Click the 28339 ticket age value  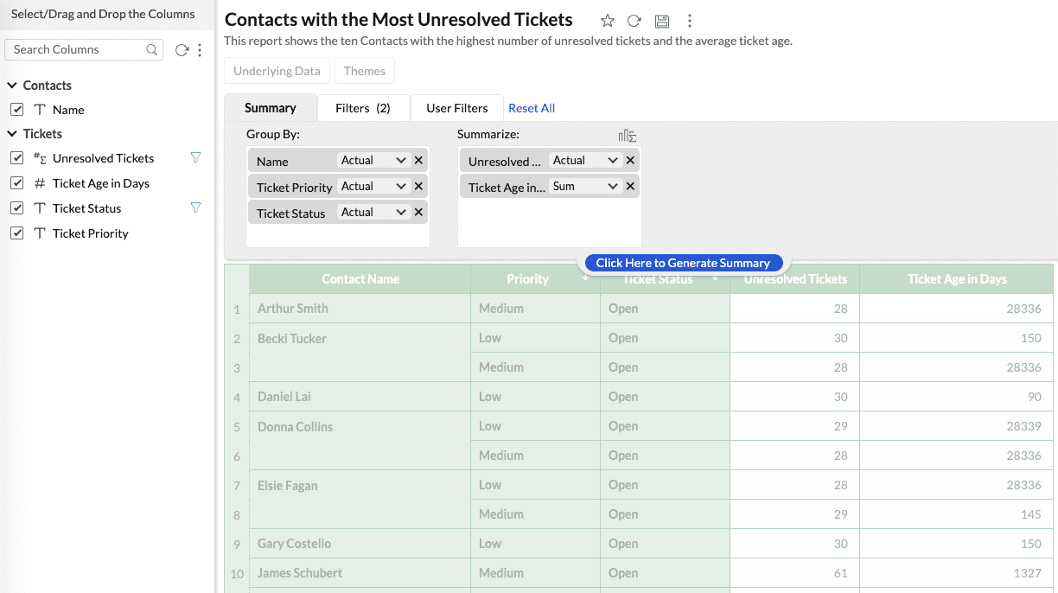[1023, 426]
